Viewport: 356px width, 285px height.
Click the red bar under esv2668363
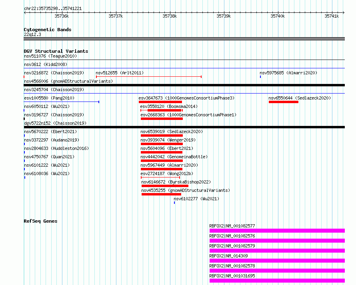pyautogui.click(x=162, y=119)
